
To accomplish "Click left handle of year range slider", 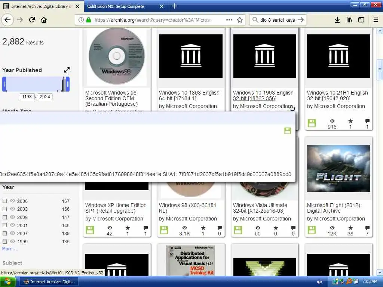I will coord(4,84).
